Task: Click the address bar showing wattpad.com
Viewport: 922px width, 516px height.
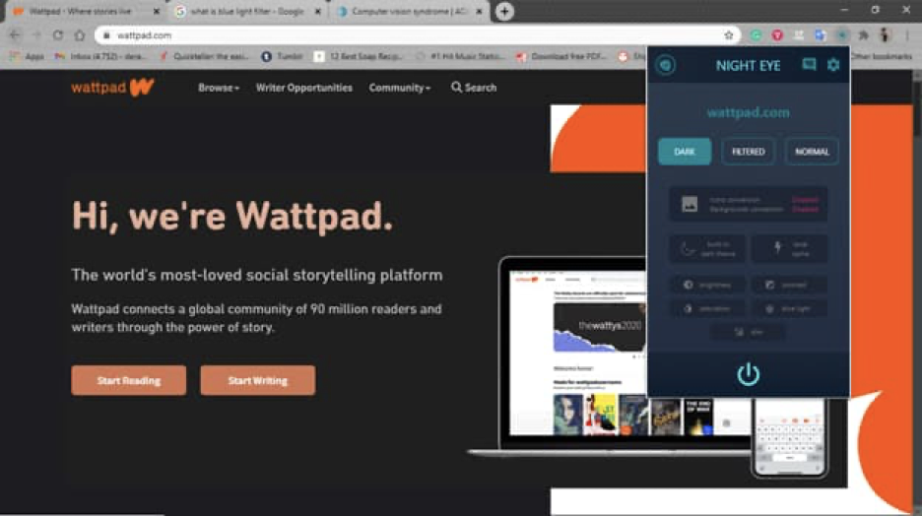Action: [417, 35]
